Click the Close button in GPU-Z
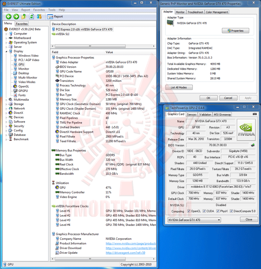 pyautogui.click(x=249, y=219)
